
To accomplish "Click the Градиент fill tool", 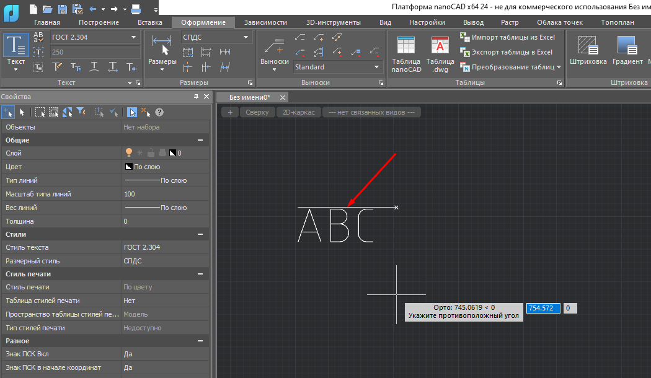I will (627, 50).
